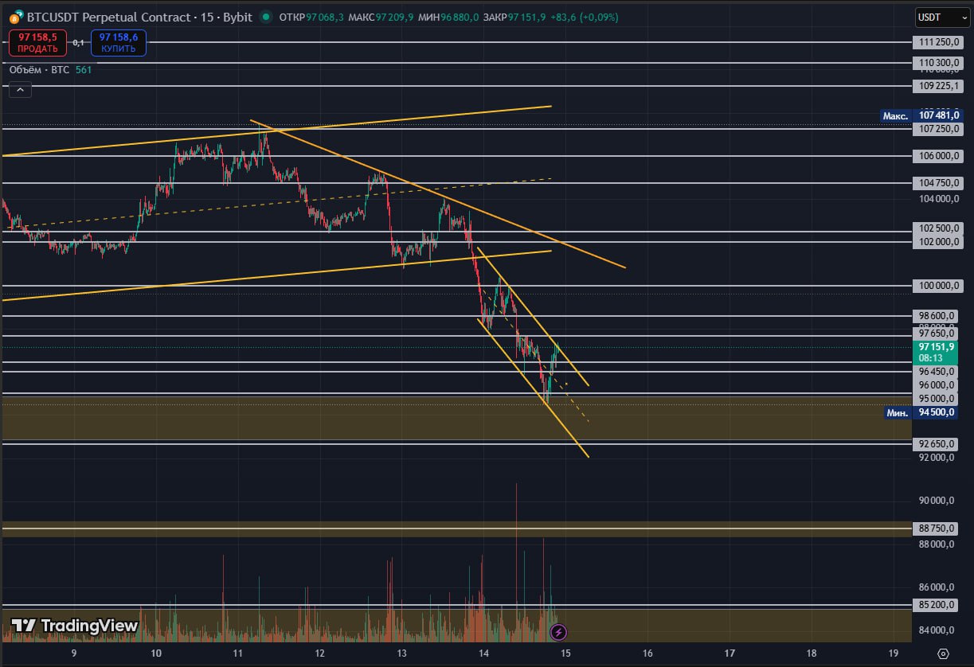Click the 0,1 order quantity field
The height and width of the screenshot is (667, 974).
point(79,42)
